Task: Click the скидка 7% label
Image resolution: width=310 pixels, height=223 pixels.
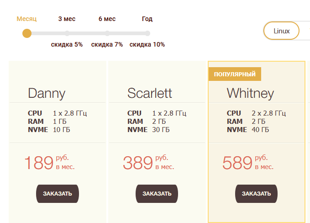Action: click(107, 44)
